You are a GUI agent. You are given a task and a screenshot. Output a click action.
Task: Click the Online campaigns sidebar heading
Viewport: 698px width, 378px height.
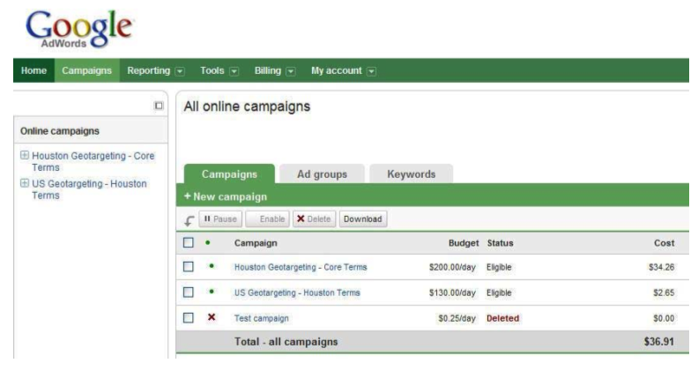click(60, 131)
